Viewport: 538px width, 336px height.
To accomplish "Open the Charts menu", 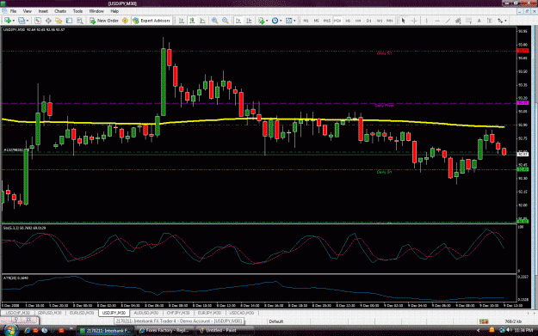I will point(60,11).
